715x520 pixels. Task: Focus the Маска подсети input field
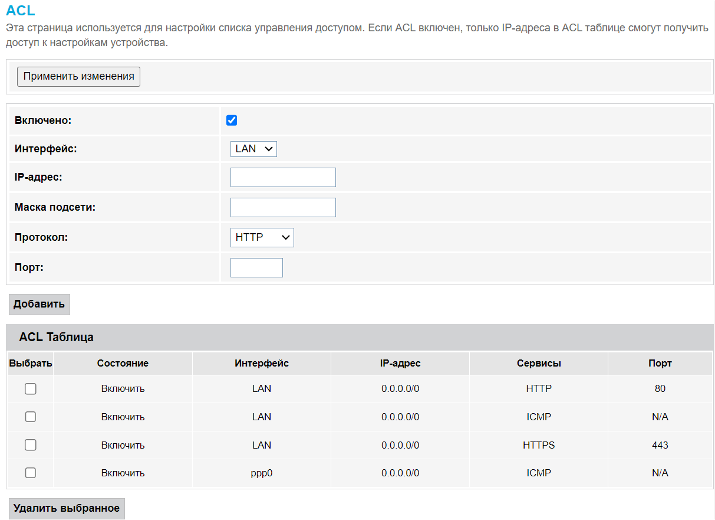coord(283,207)
